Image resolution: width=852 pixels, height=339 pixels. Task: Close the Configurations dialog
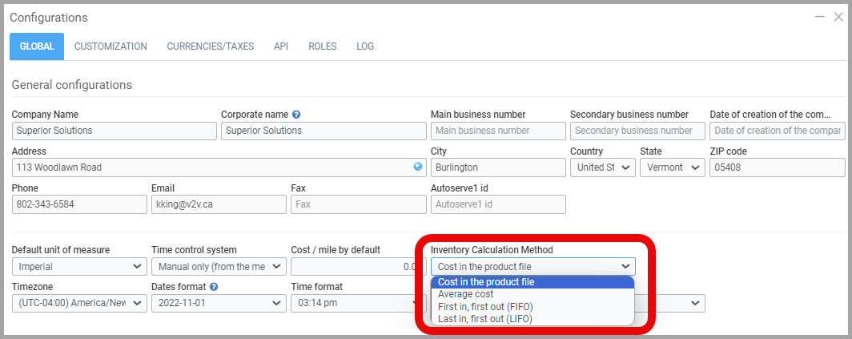[838, 17]
